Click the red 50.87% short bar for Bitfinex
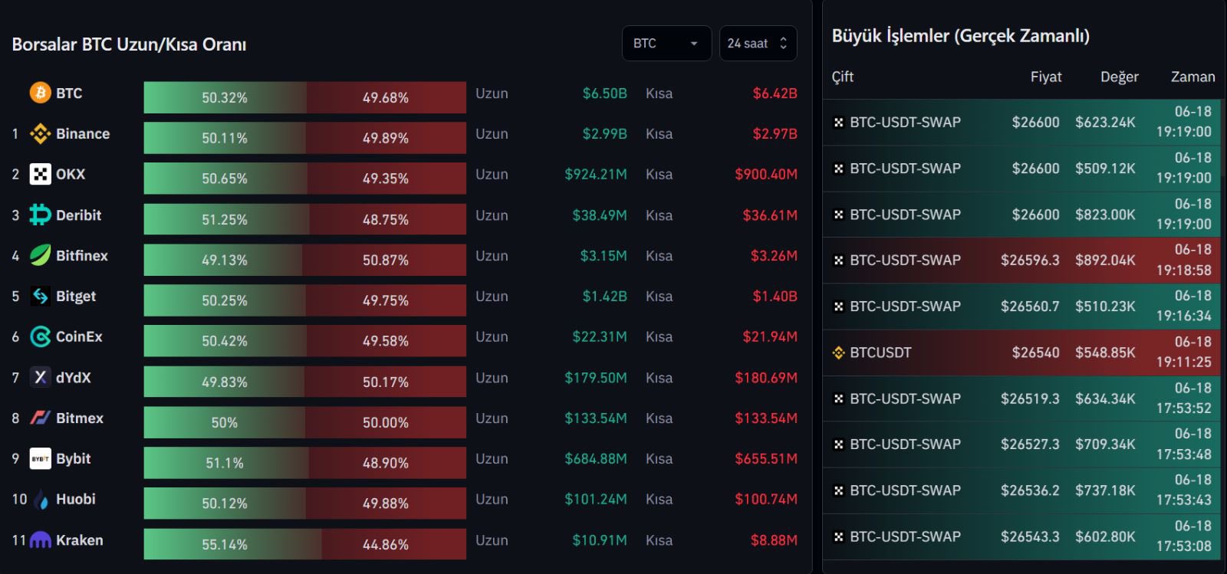Image resolution: width=1227 pixels, height=574 pixels. [x=384, y=260]
